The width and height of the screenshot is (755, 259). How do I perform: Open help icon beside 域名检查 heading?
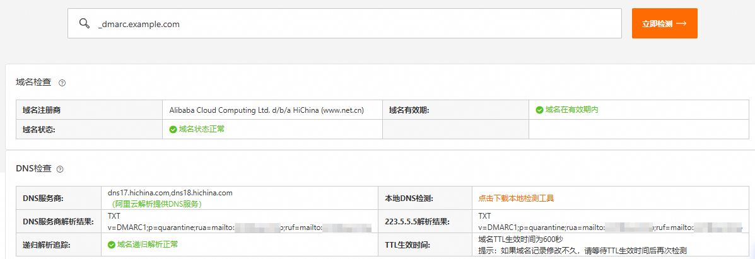point(62,83)
